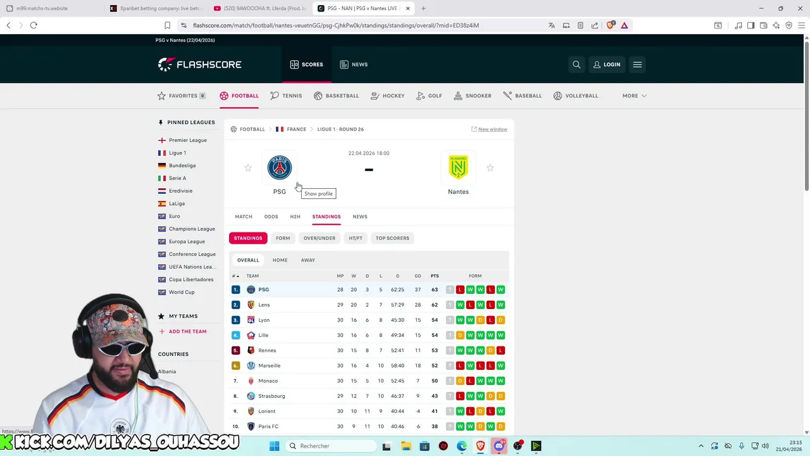The height and width of the screenshot is (456, 810).
Task: Open the Nantes club crest profile
Action: coord(458,168)
